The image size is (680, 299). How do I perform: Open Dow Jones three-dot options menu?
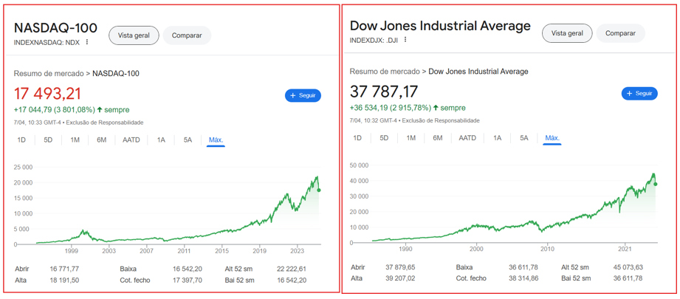(x=405, y=40)
